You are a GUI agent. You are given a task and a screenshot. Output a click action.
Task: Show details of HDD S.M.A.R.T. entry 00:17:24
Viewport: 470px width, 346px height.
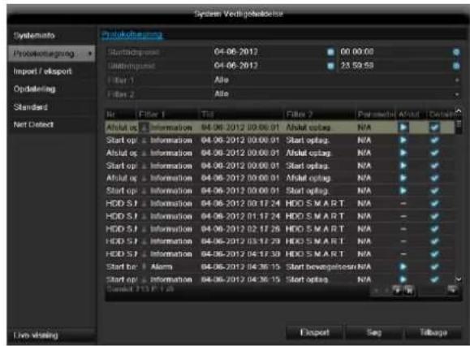434,204
